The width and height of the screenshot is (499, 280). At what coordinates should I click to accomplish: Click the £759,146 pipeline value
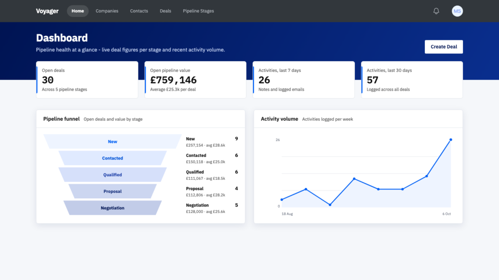pyautogui.click(x=173, y=80)
